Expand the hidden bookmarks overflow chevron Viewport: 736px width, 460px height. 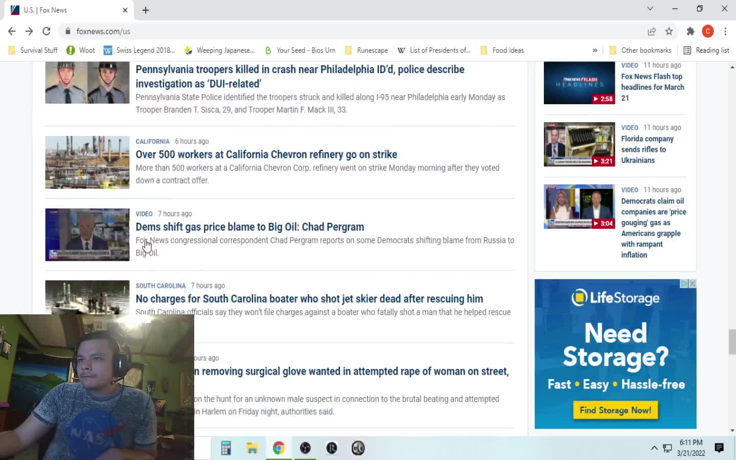(595, 50)
